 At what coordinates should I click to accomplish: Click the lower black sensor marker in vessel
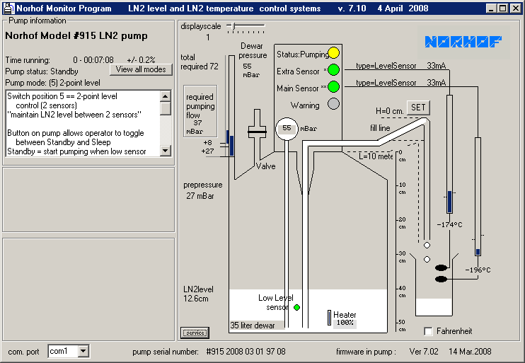pyautogui.click(x=442, y=279)
